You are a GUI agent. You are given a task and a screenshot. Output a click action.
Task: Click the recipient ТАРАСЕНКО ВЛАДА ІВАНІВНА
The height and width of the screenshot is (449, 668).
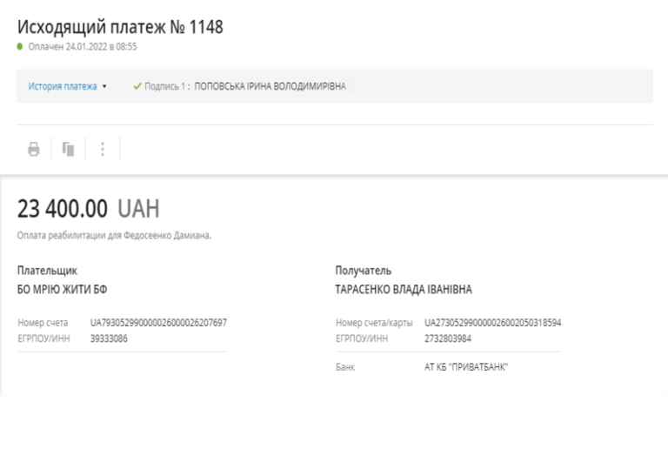tap(404, 290)
